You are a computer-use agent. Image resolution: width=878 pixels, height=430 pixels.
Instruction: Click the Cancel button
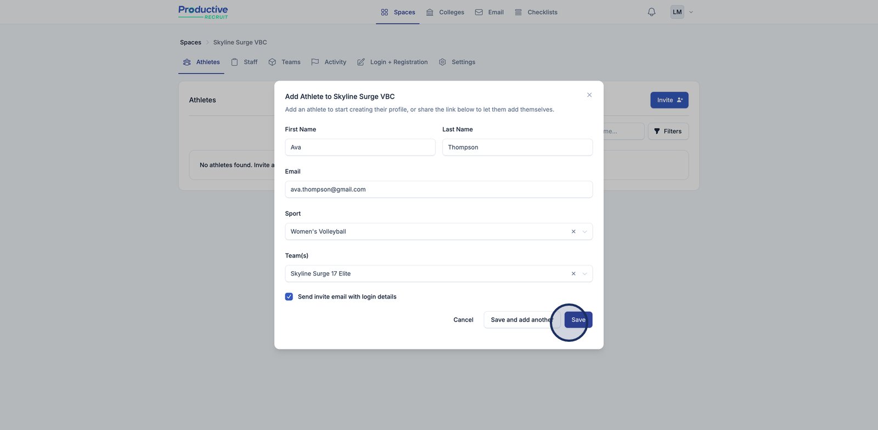pos(463,320)
